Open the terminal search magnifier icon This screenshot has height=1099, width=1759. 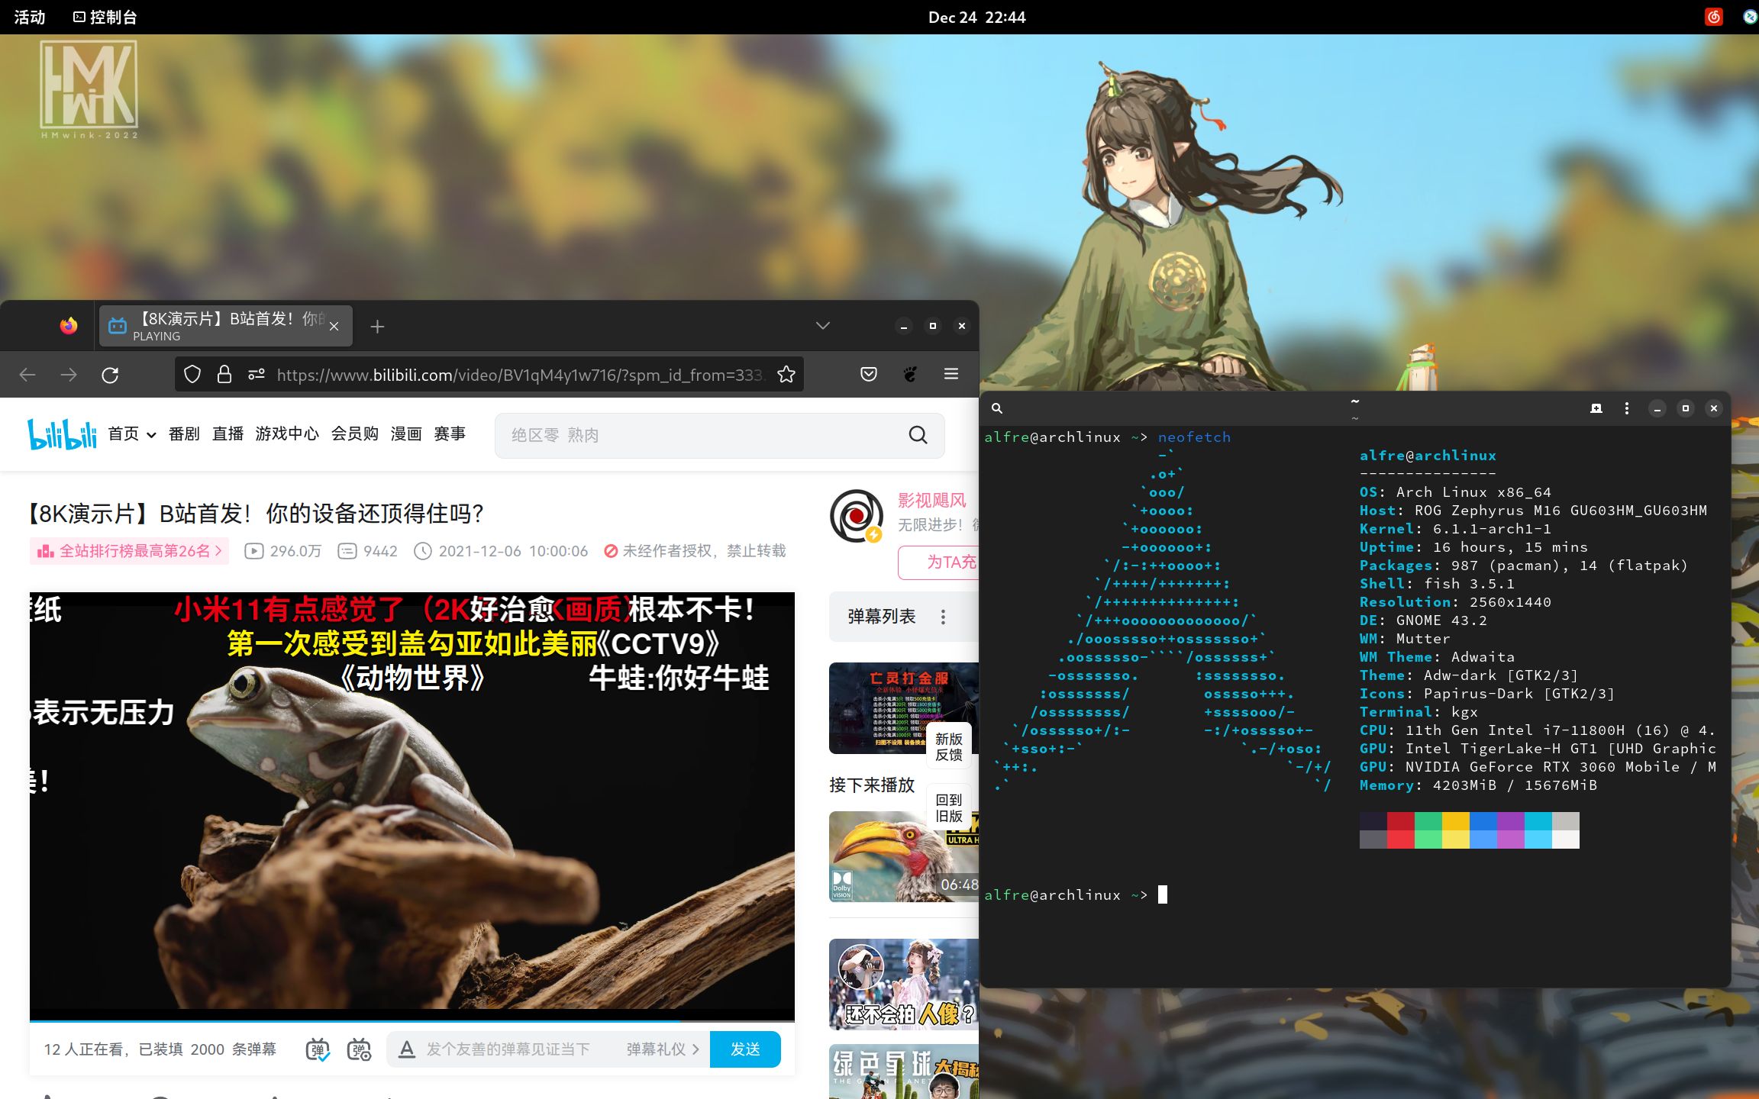click(x=997, y=408)
